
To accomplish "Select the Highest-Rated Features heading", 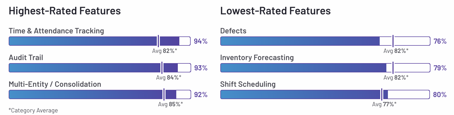I will (x=65, y=11).
